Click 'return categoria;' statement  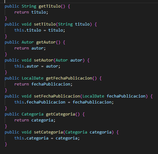pos(35,120)
